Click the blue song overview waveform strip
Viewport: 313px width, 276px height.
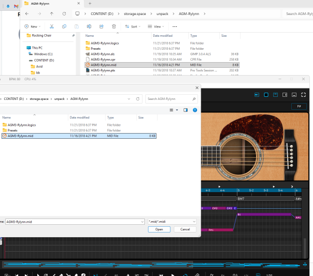click(152, 265)
